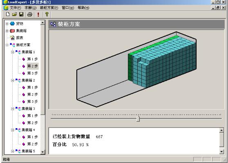
Task: Open the 文件(F) menu
Action: 16,8
